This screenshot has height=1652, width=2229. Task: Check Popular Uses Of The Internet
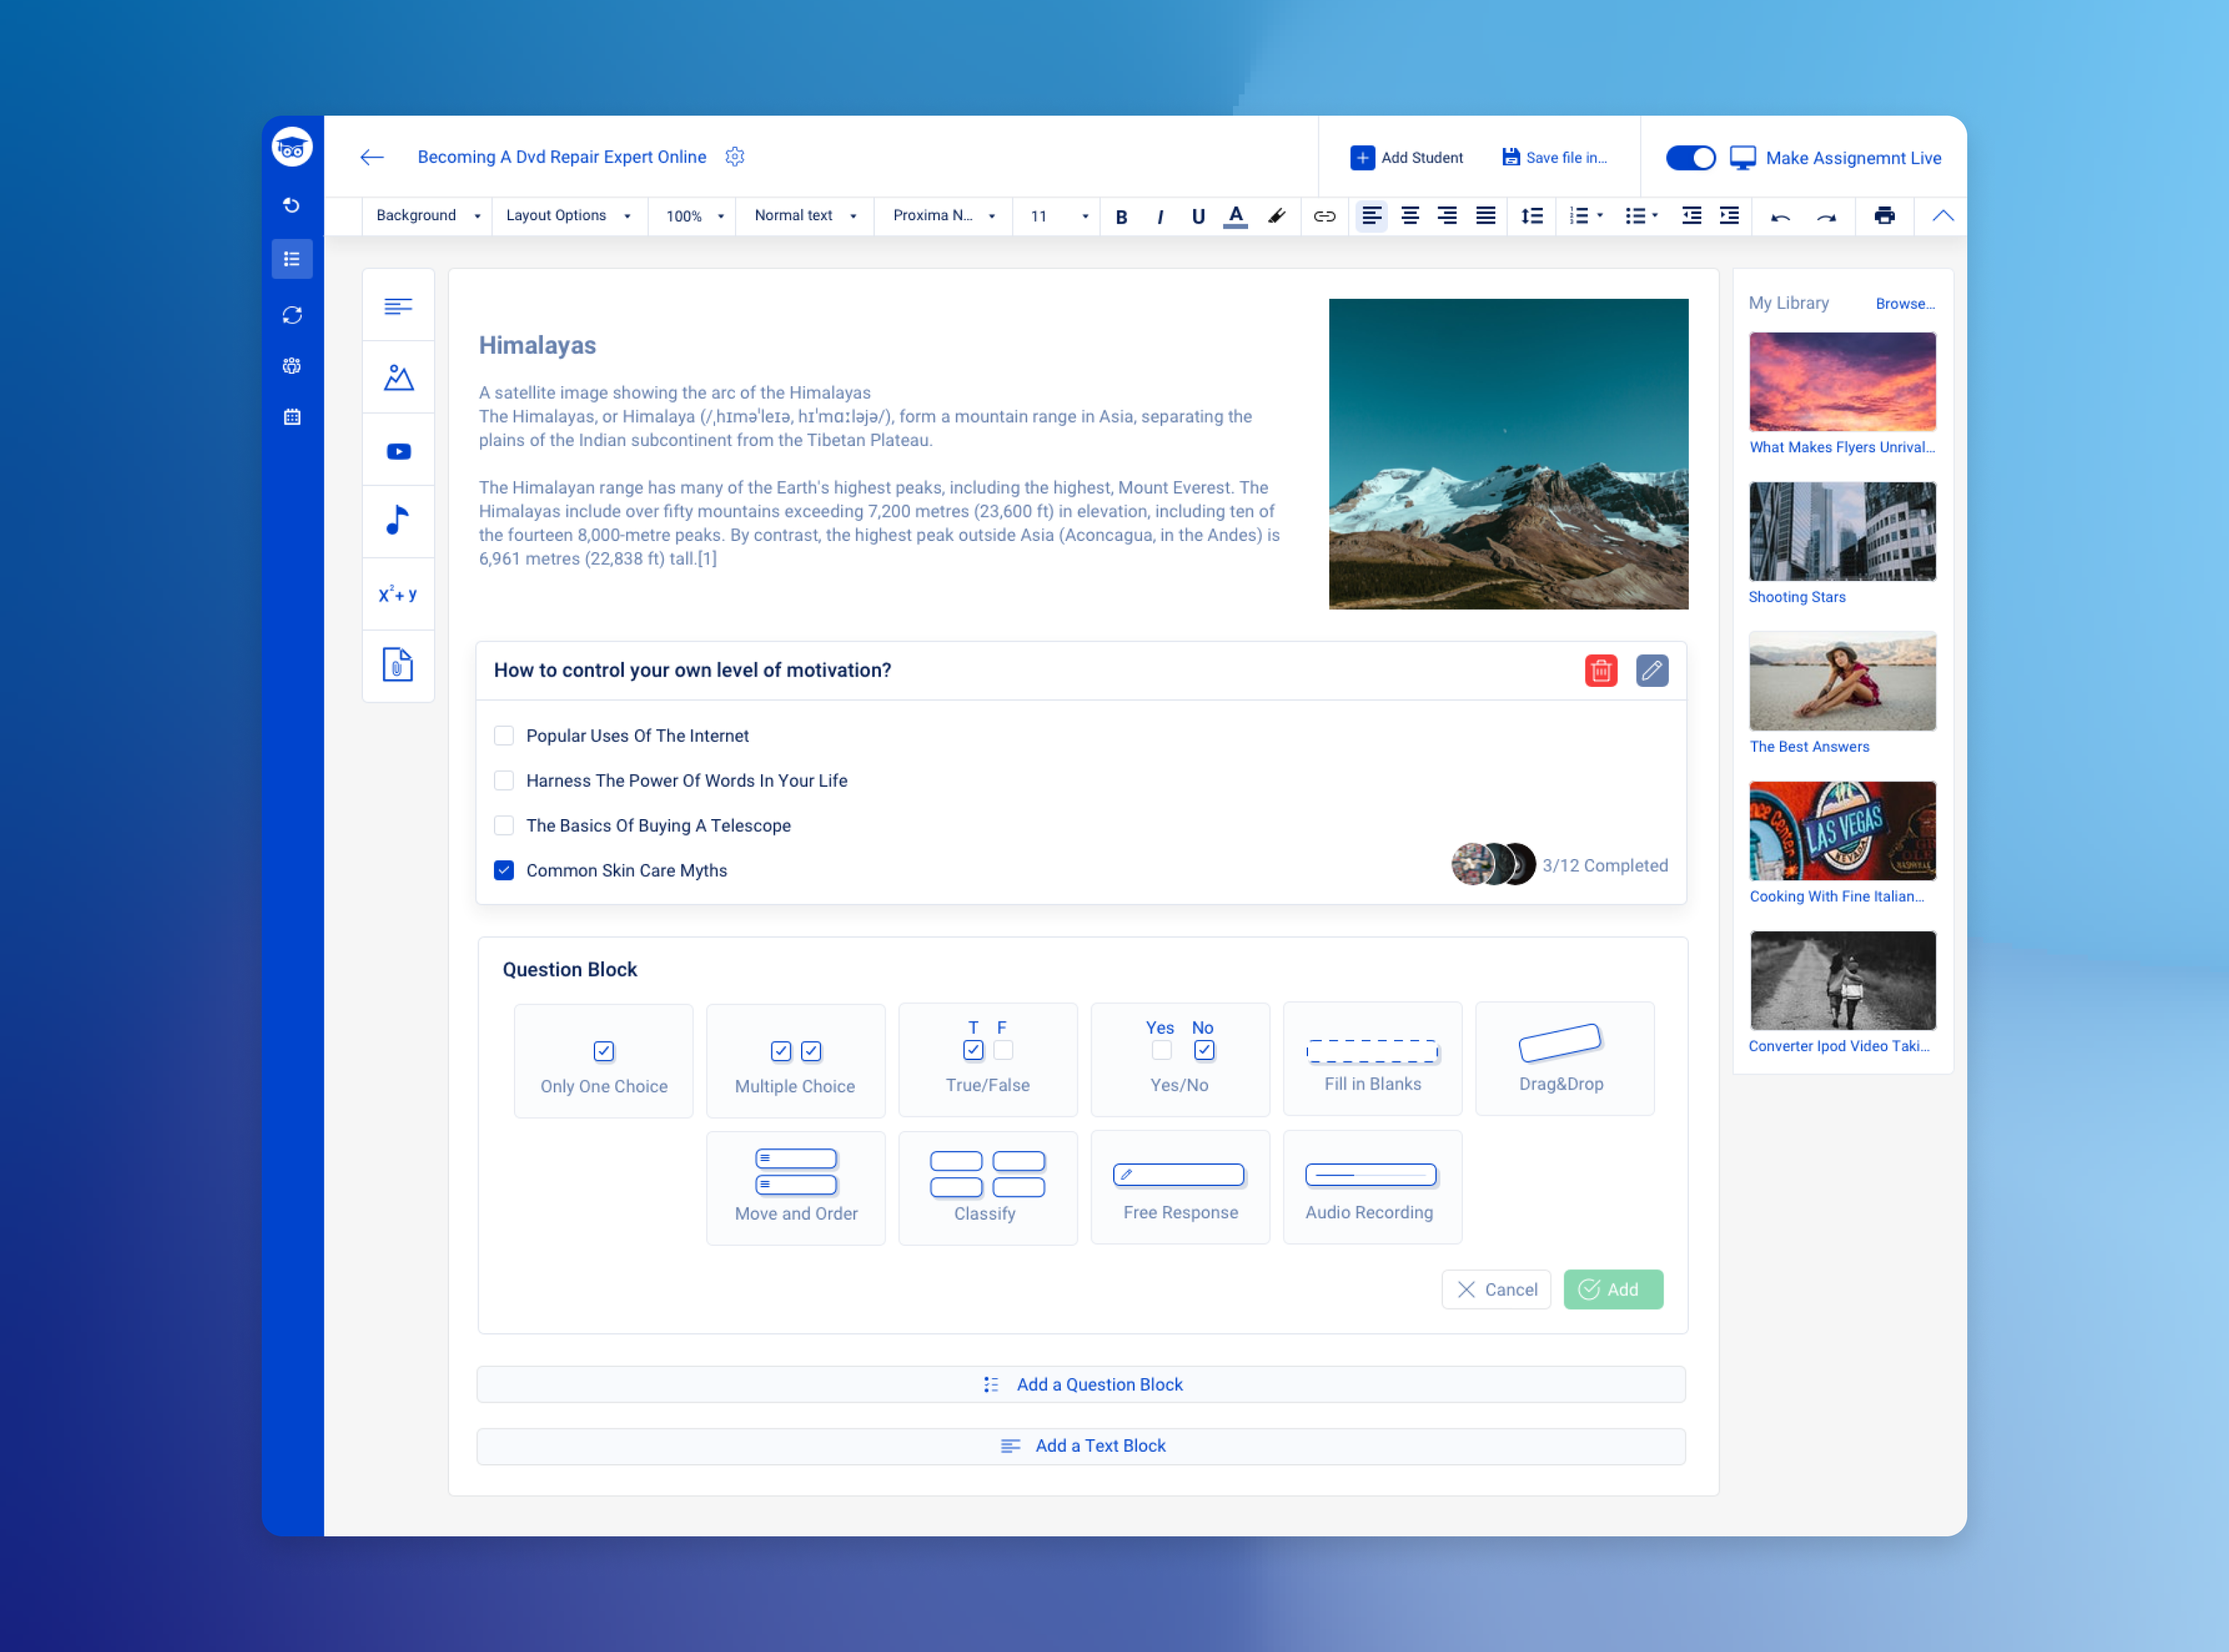(x=504, y=736)
